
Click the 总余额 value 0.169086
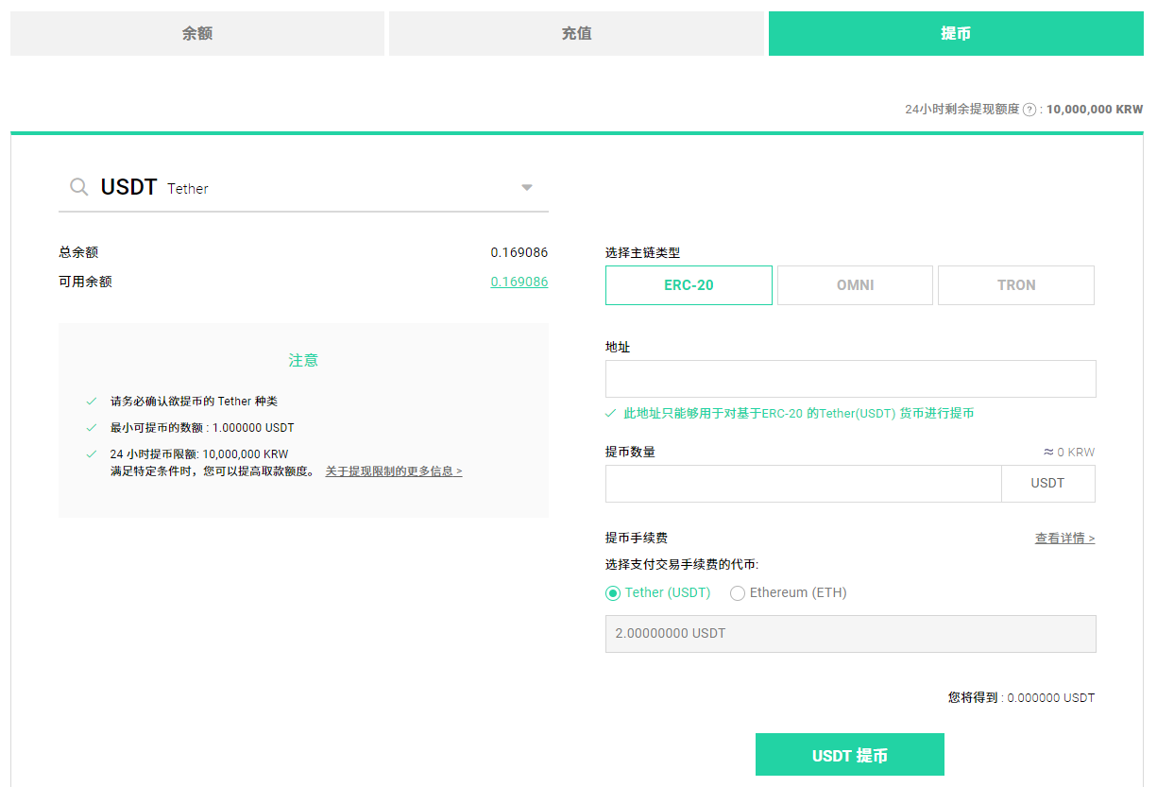click(519, 252)
